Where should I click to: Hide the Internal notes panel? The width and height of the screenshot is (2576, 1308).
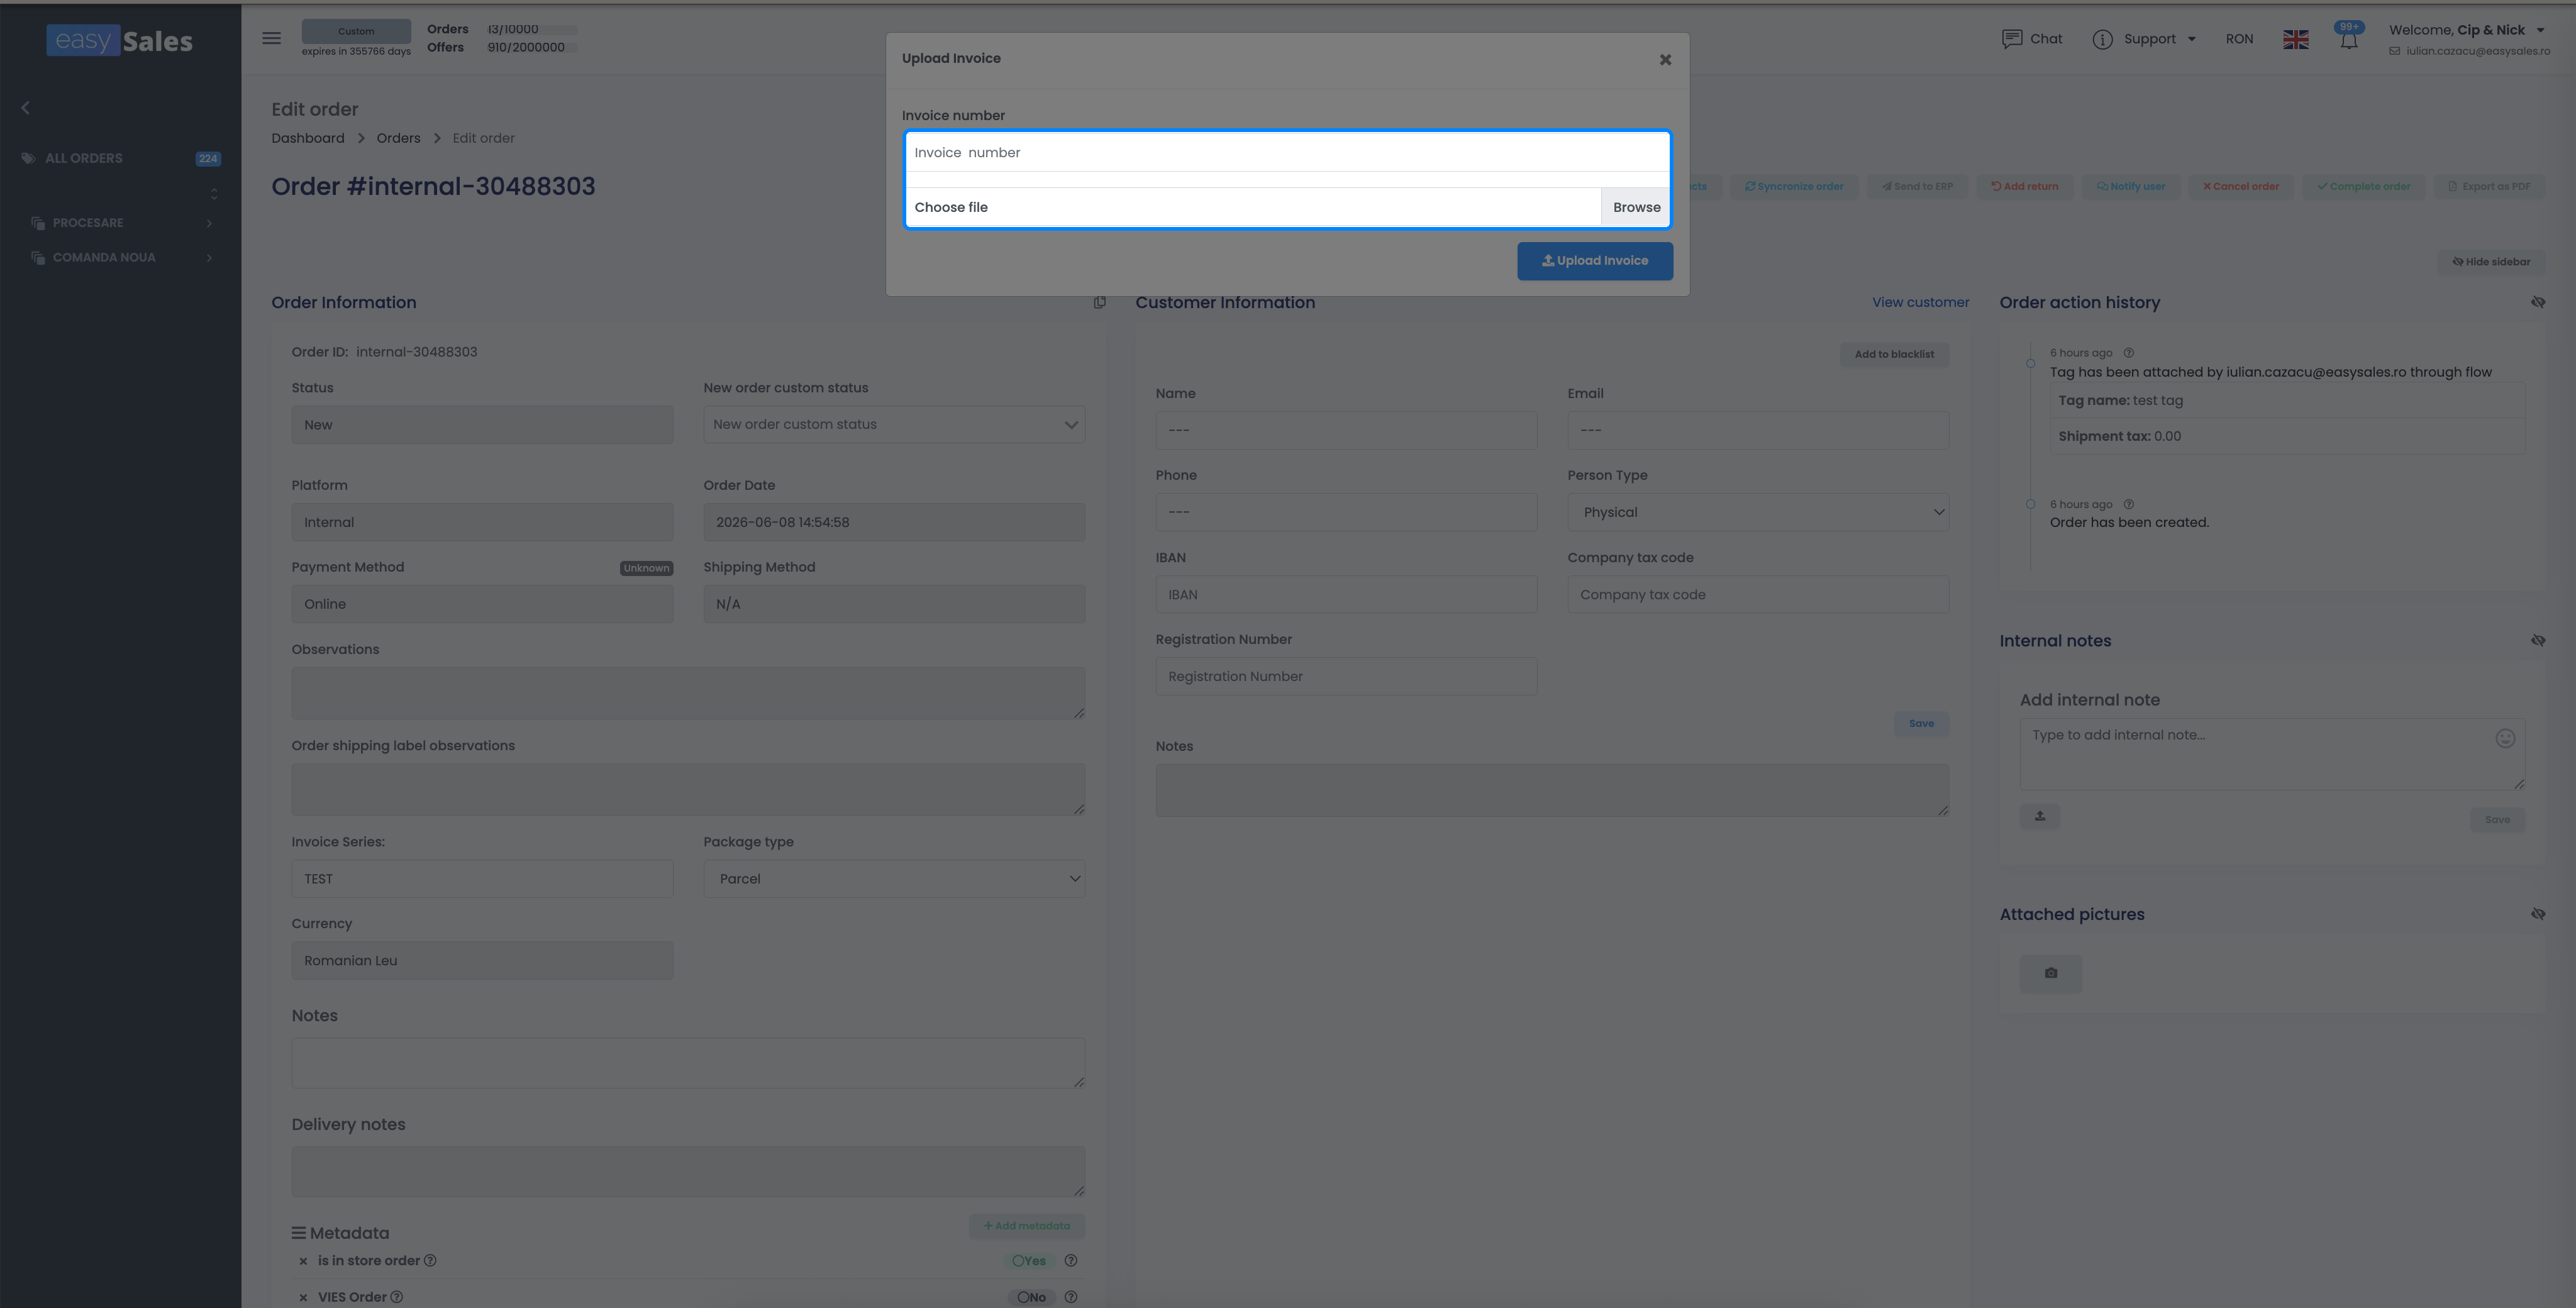(x=2537, y=640)
